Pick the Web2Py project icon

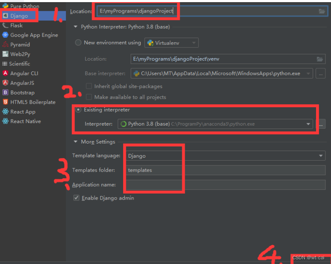point(5,54)
